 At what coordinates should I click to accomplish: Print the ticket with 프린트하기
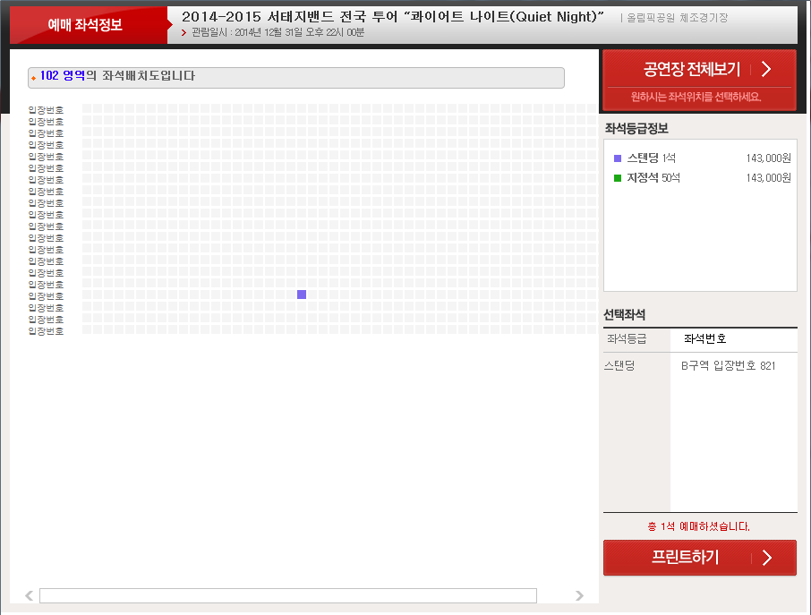(x=700, y=558)
